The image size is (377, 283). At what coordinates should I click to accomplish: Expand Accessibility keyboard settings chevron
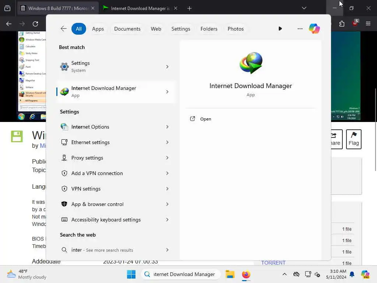167,220
